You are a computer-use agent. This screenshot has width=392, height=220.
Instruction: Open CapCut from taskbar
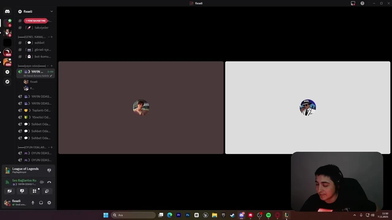[197, 215]
